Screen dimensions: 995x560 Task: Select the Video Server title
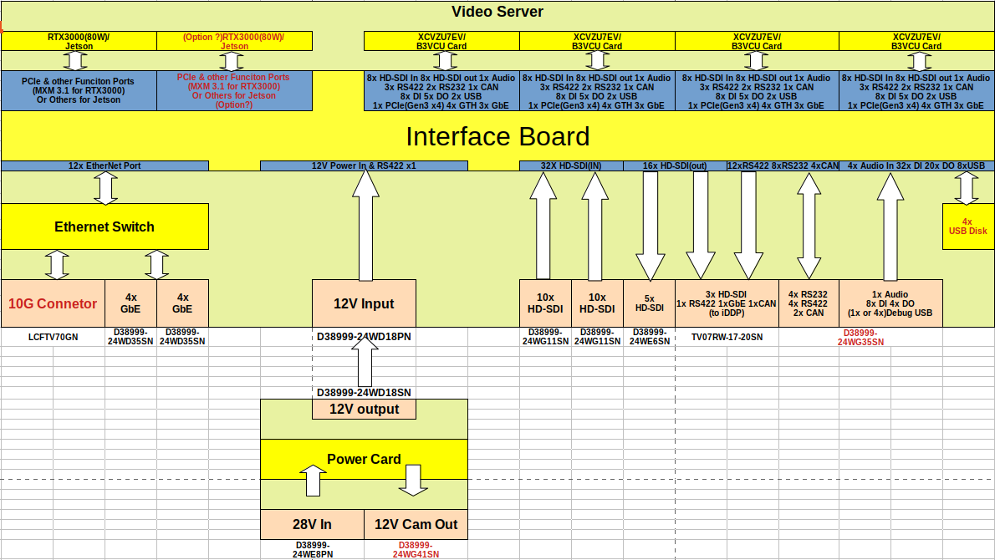[x=497, y=12]
